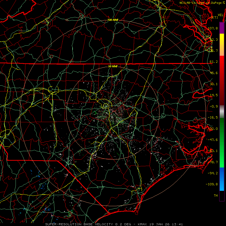Click the 100 NMI range ring label
226x226 pixels.
pos(113,20)
